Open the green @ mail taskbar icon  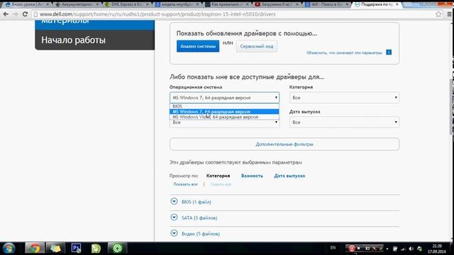click(117, 249)
